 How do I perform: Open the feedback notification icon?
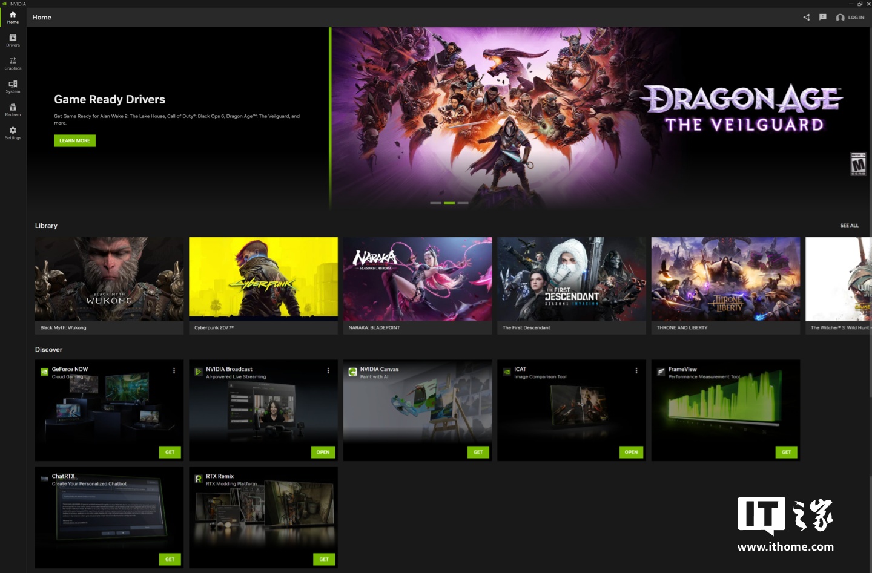point(822,17)
